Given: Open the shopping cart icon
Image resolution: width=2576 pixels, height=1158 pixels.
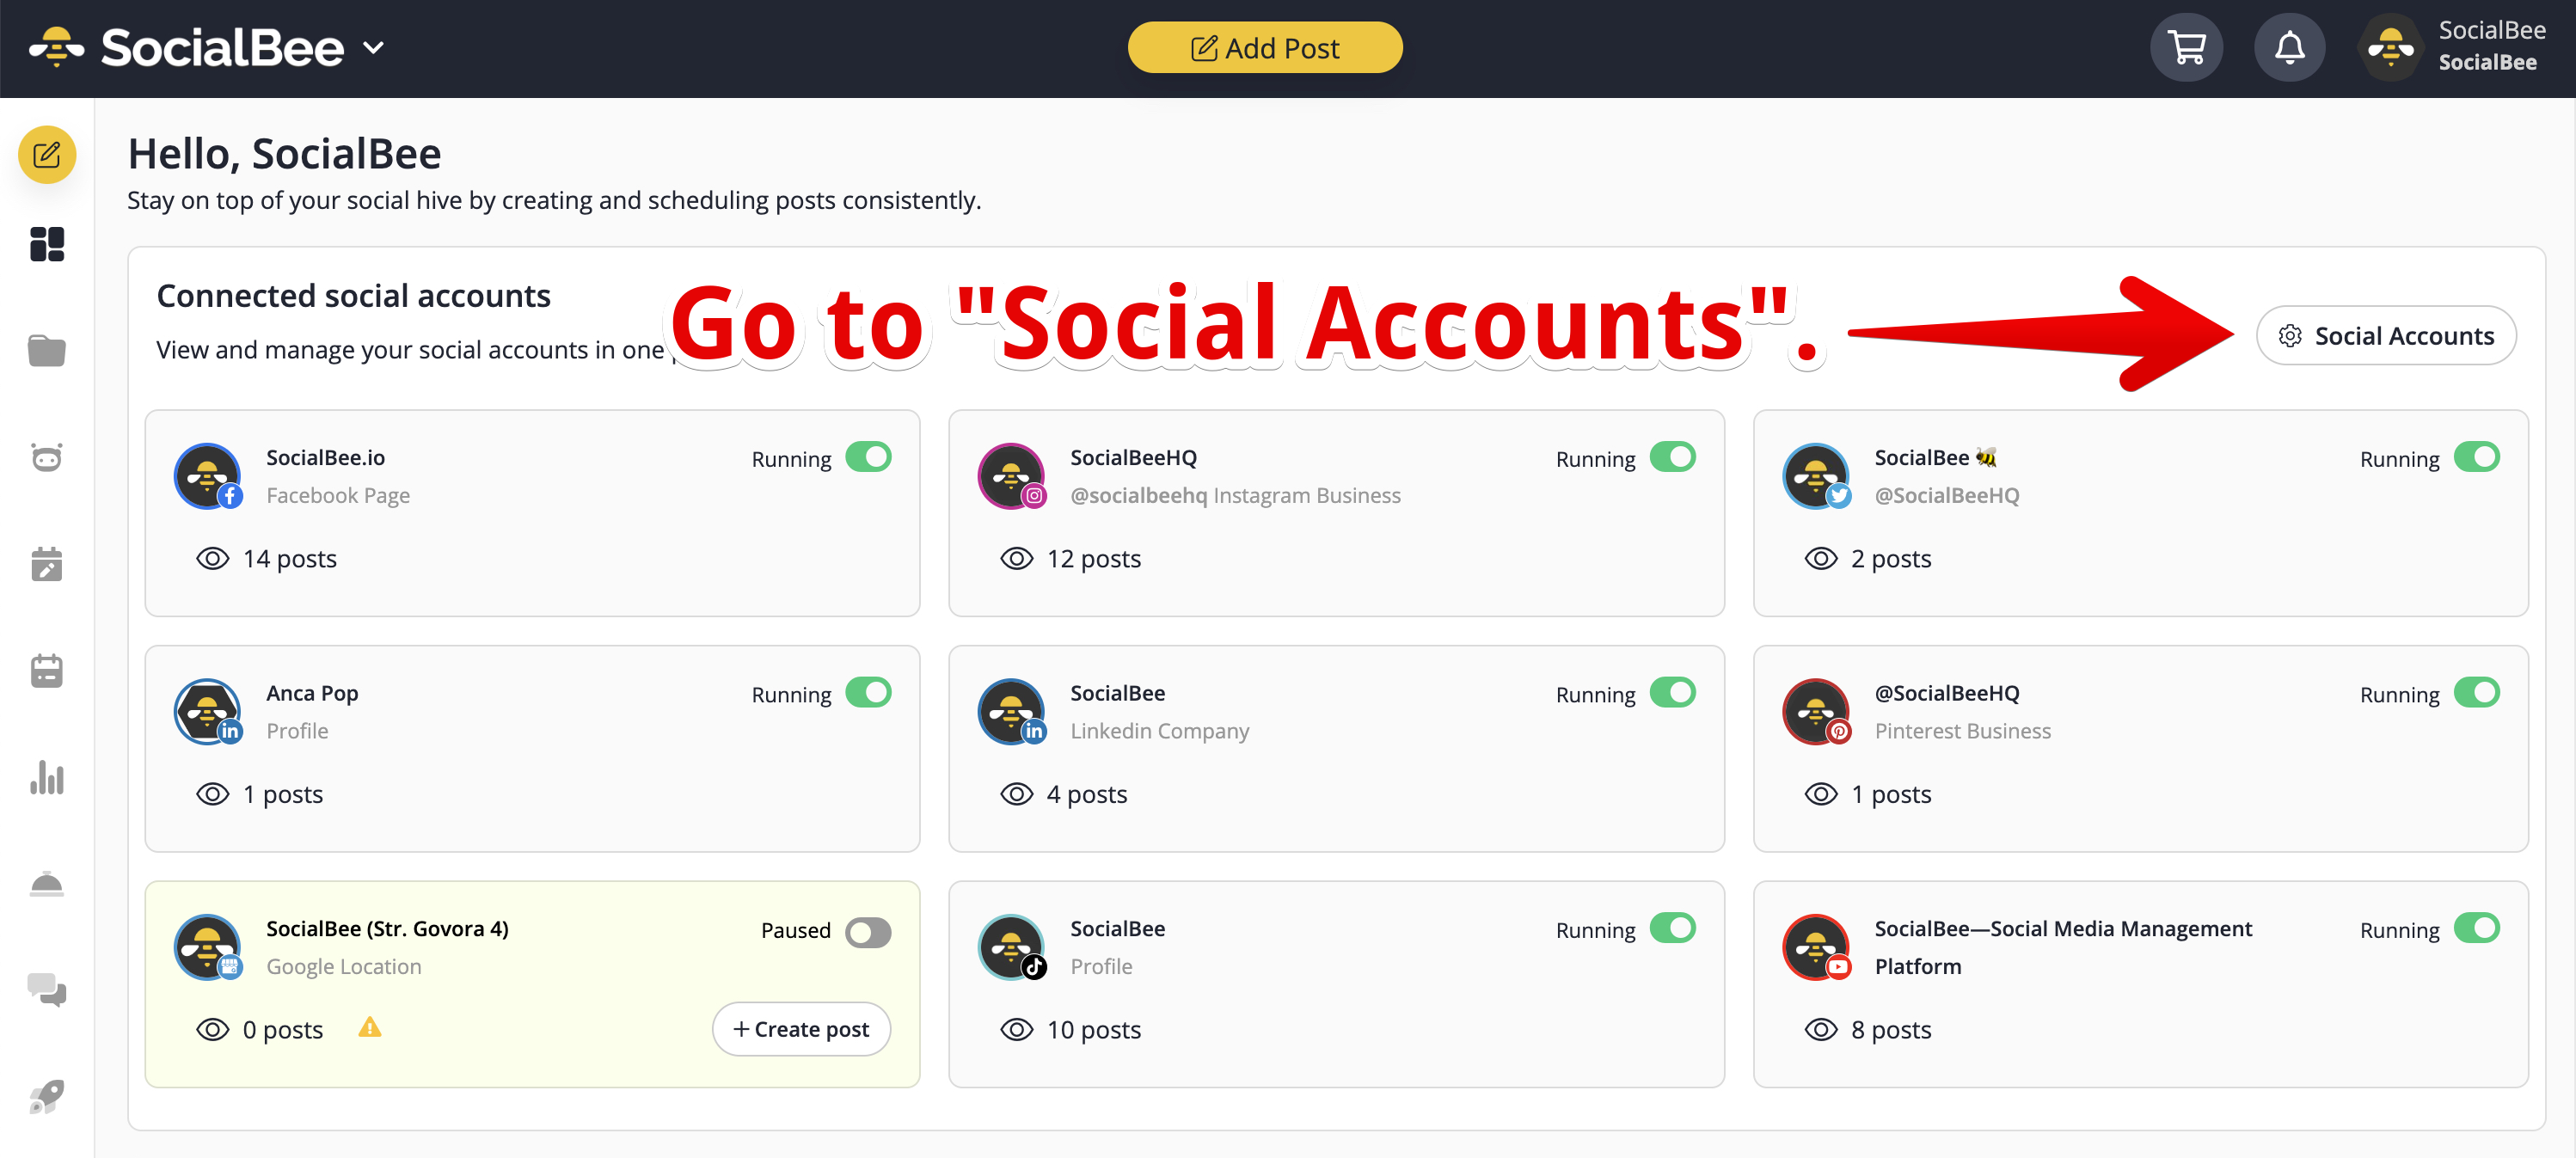Looking at the screenshot, I should [2187, 47].
